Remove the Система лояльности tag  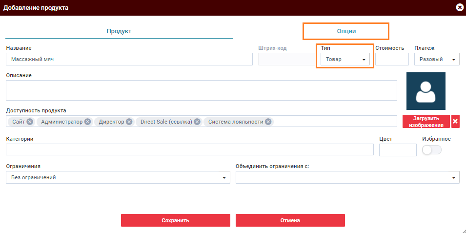[x=268, y=122]
